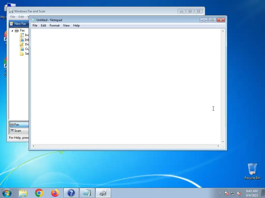The image size is (265, 198).
Task: Switch to Fax and Scan taskbar button
Action: tap(103, 193)
